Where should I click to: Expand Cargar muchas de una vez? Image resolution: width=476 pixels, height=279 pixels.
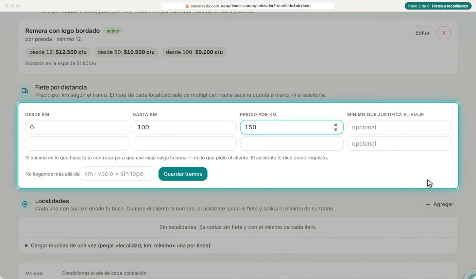(x=118, y=245)
